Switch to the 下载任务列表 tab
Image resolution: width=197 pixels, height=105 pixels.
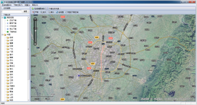pyautogui.click(x=53, y=9)
